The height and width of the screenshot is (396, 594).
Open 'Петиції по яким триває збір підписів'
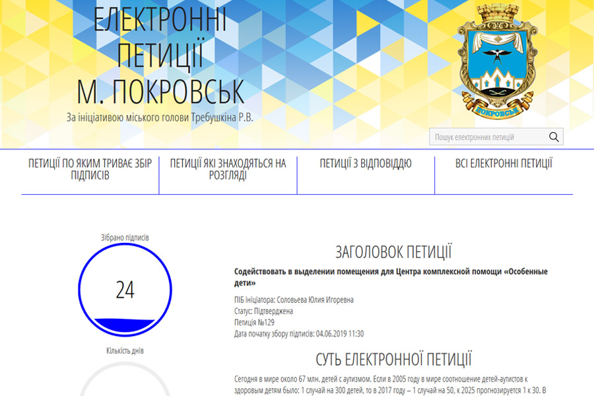point(90,170)
